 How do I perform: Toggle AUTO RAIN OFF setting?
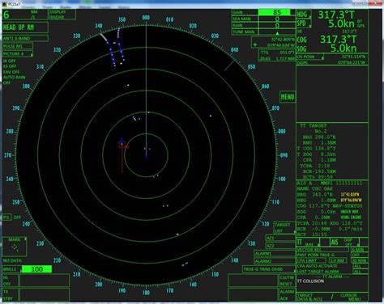pos(14,80)
